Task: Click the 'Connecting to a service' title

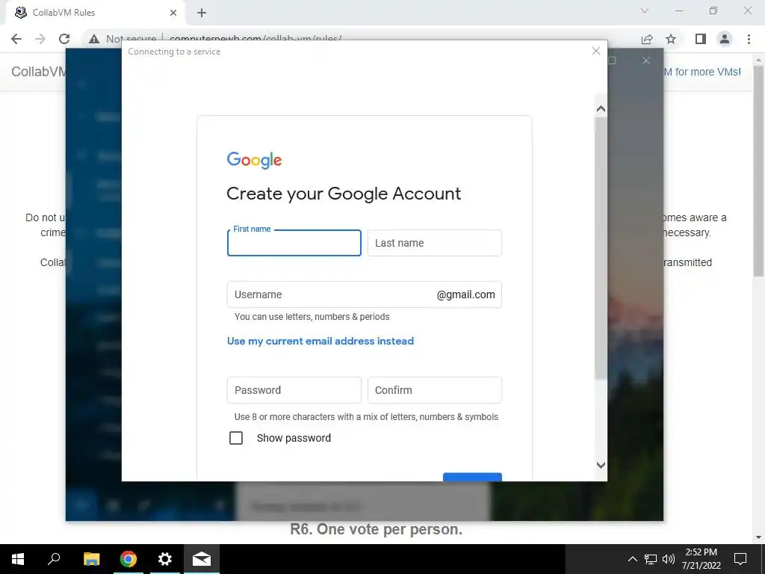Action: [x=174, y=52]
